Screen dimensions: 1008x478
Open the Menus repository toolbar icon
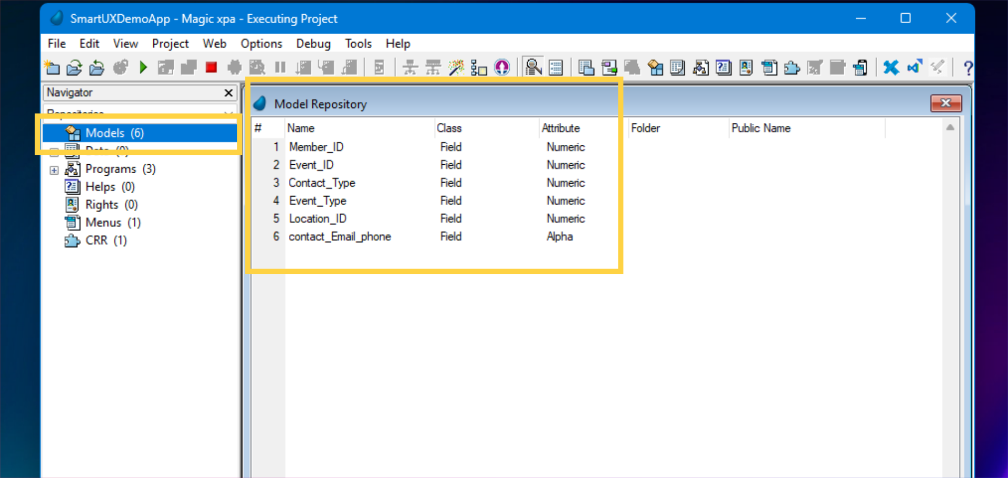(x=769, y=67)
